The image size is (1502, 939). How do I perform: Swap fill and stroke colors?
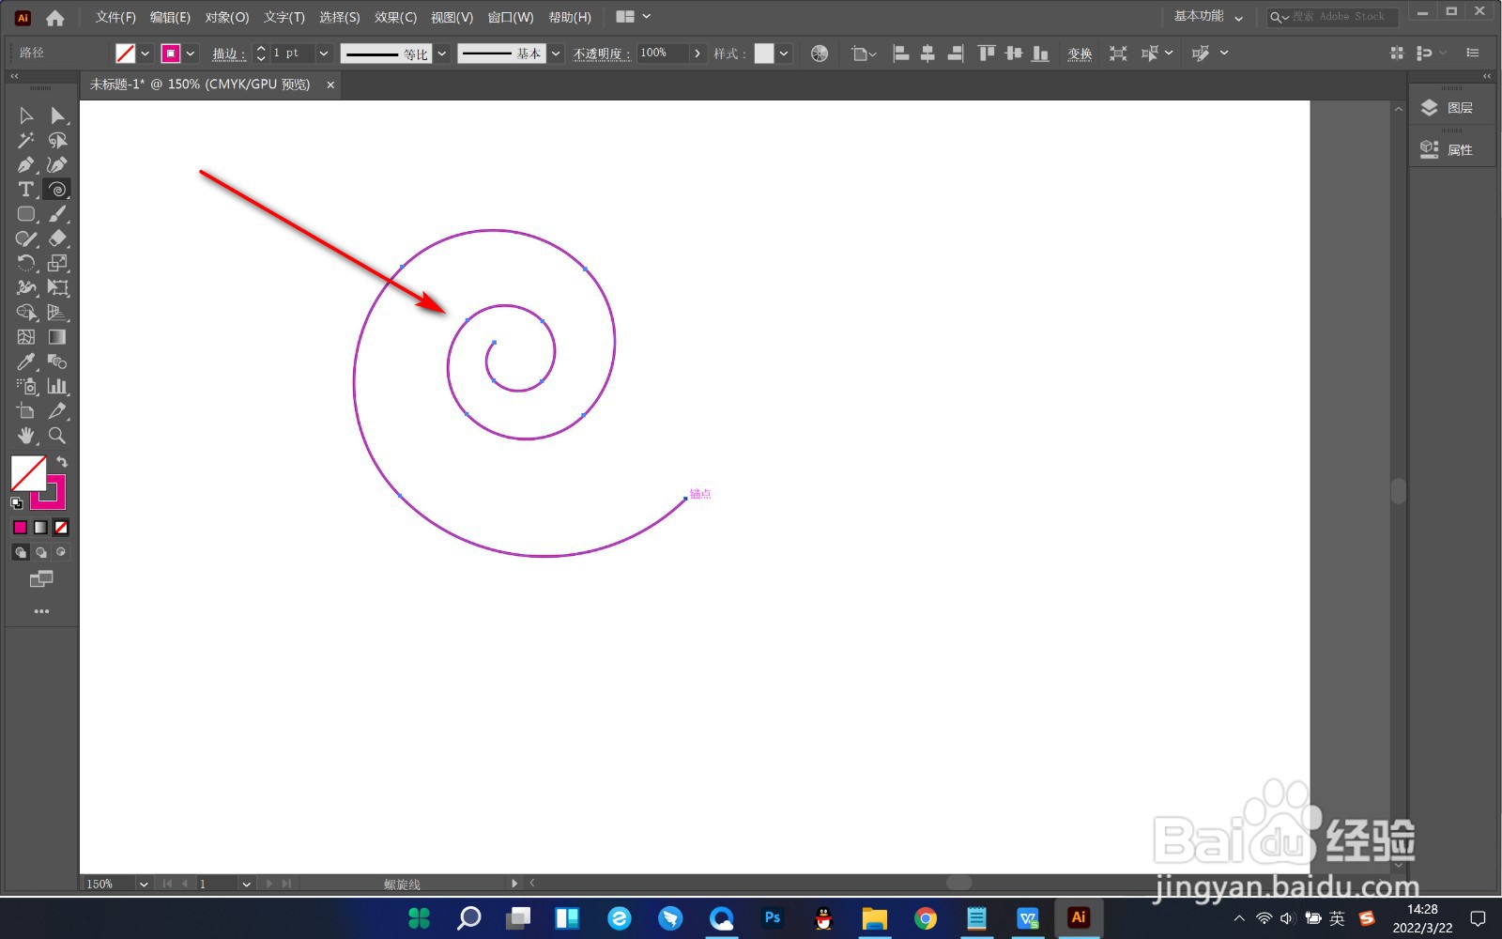coord(62,461)
